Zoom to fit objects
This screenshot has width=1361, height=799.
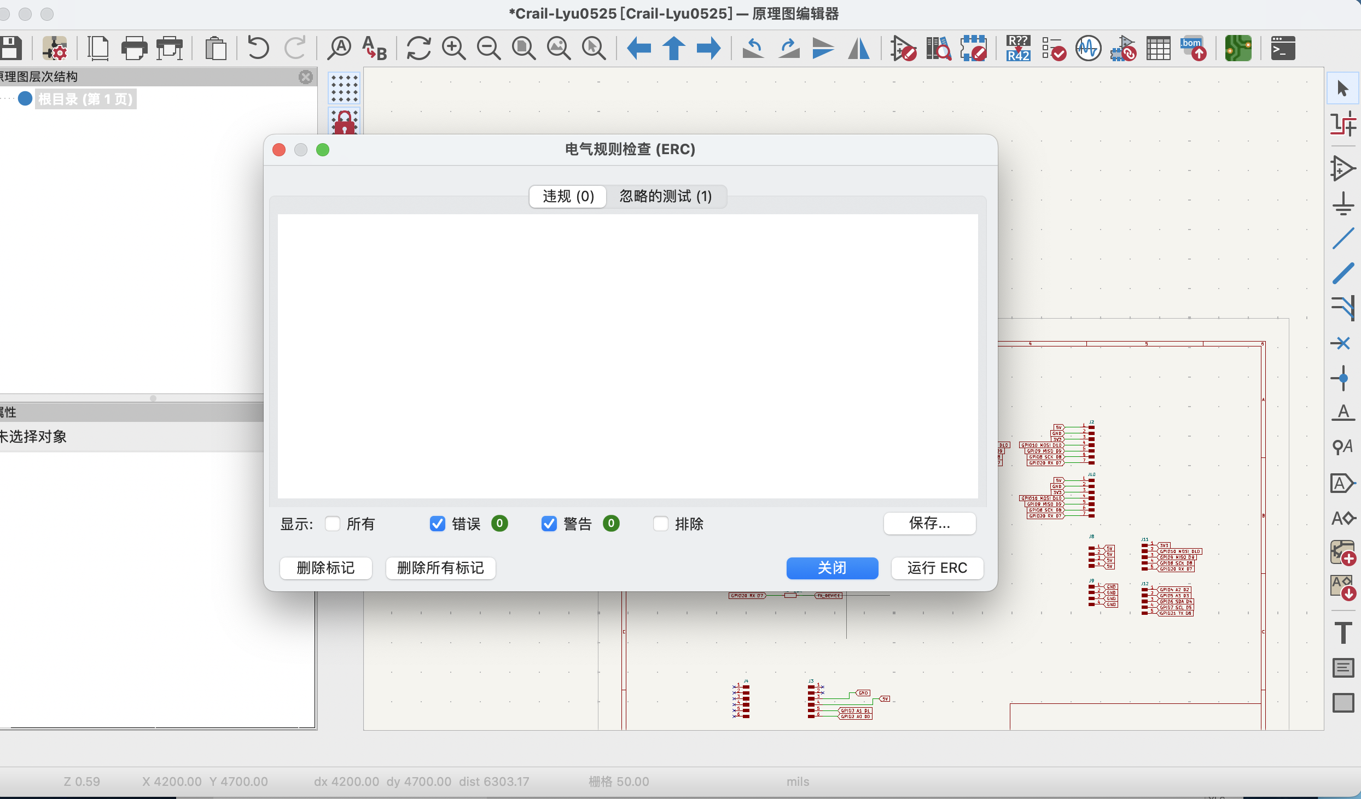(x=559, y=48)
